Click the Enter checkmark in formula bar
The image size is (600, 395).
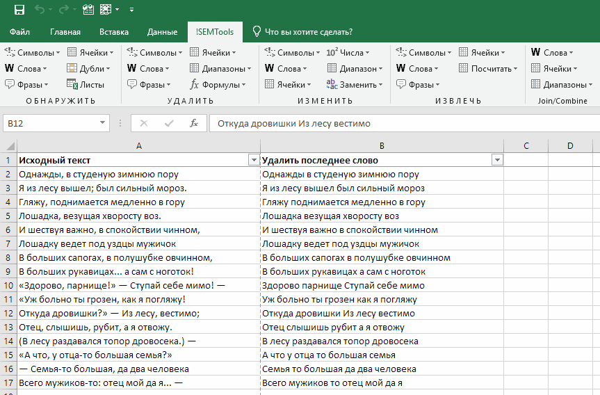tap(169, 123)
